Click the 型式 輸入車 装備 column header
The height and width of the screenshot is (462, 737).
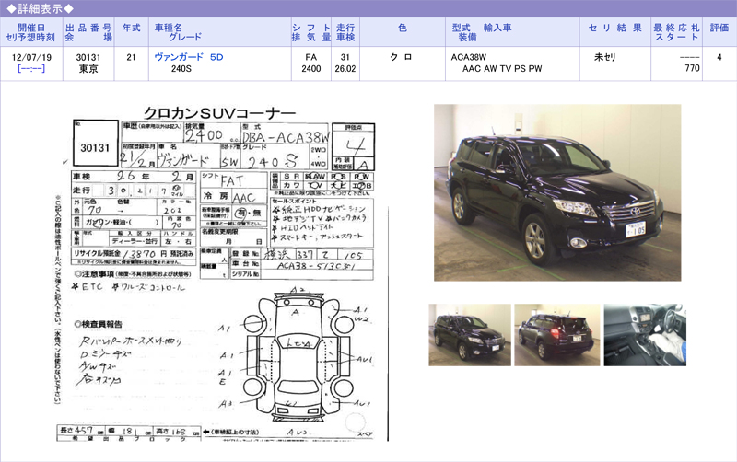pyautogui.click(x=512, y=32)
